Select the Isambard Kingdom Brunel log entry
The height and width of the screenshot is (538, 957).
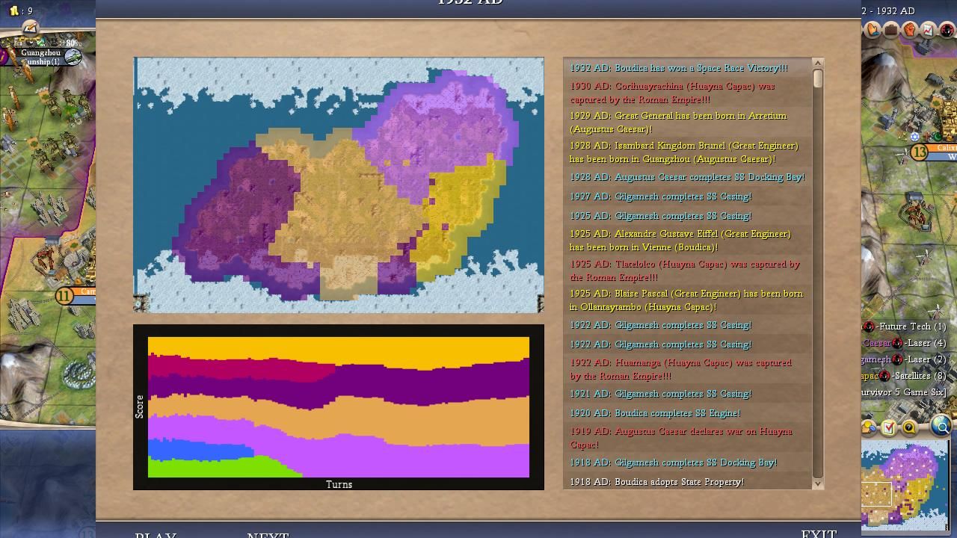687,152
